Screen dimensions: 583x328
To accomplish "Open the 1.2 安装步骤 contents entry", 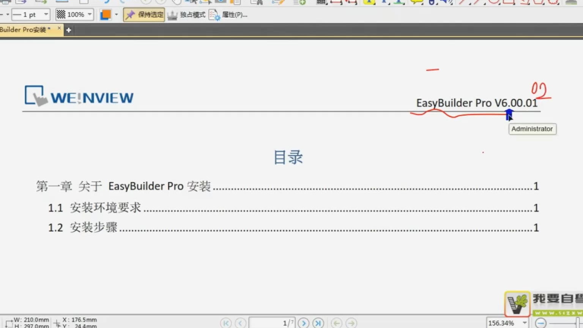I will click(293, 227).
